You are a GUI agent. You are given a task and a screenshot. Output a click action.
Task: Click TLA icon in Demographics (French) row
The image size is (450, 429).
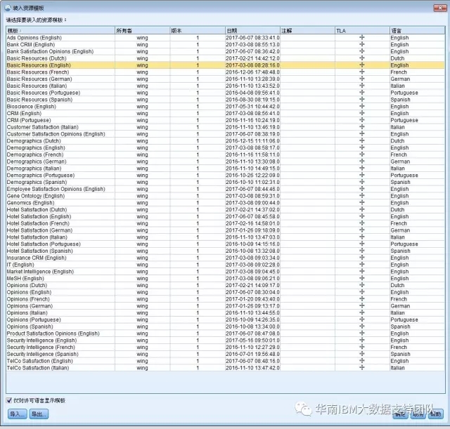(362, 154)
